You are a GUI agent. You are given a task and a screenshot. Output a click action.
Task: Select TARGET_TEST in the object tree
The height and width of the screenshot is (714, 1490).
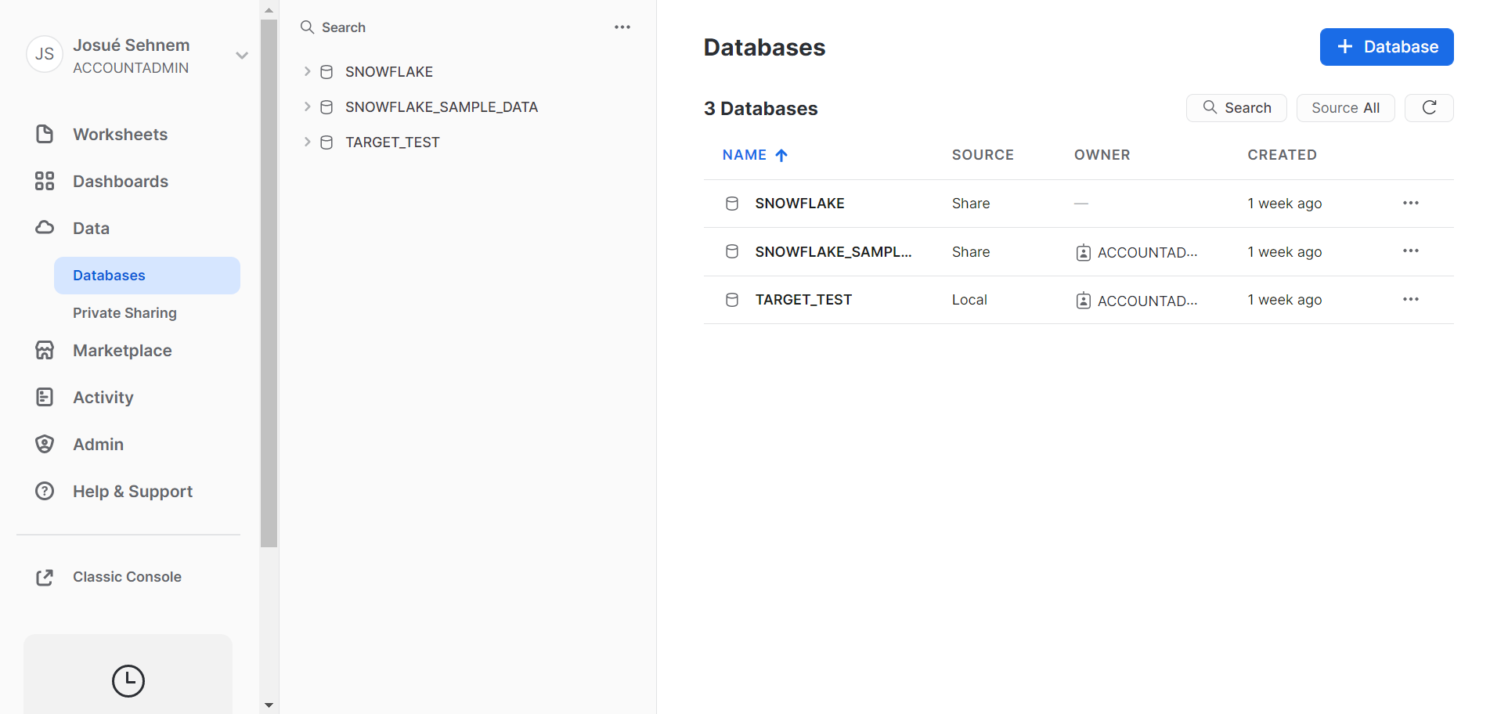[392, 142]
